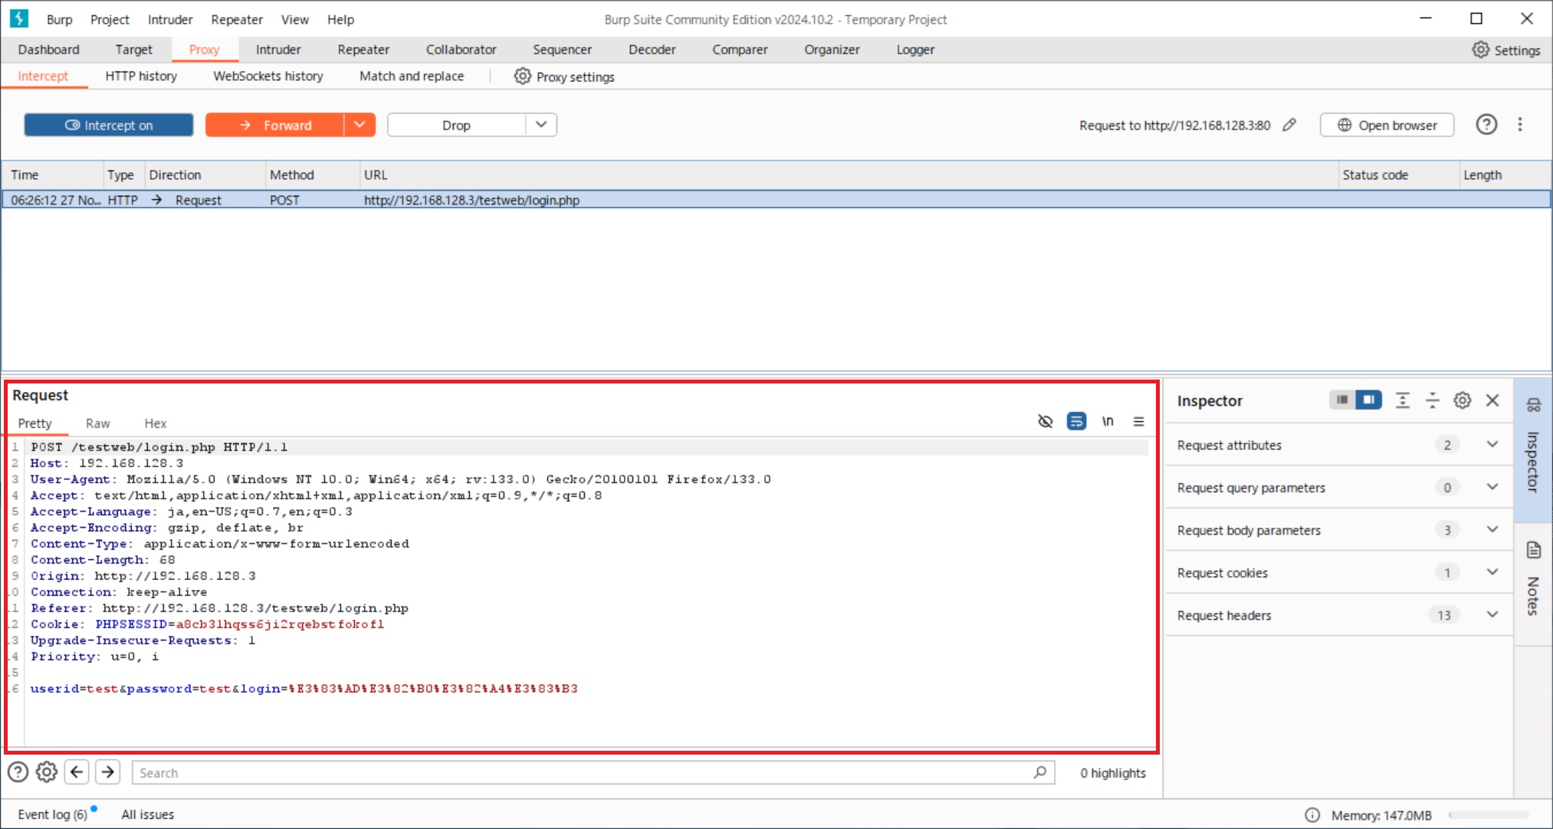Open the Intruder menu in menu bar

tap(170, 19)
